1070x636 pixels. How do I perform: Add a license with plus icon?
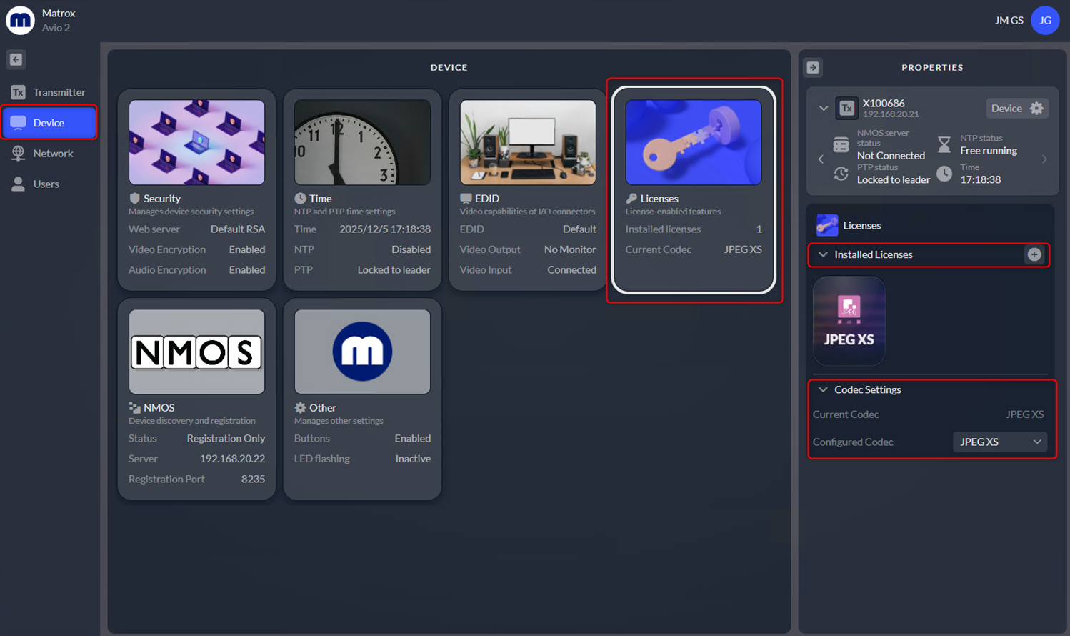tap(1034, 254)
